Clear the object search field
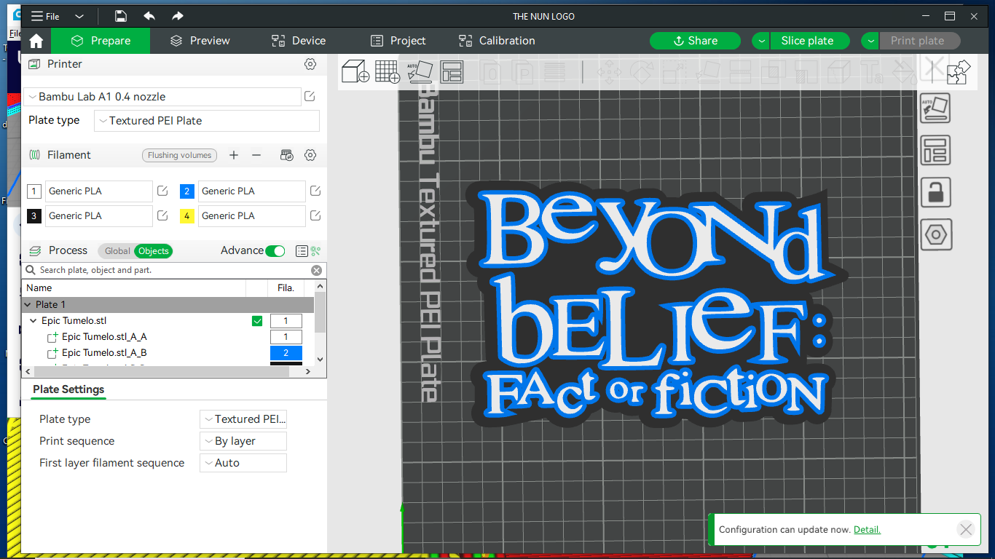Viewport: 995px width, 559px height. (316, 270)
